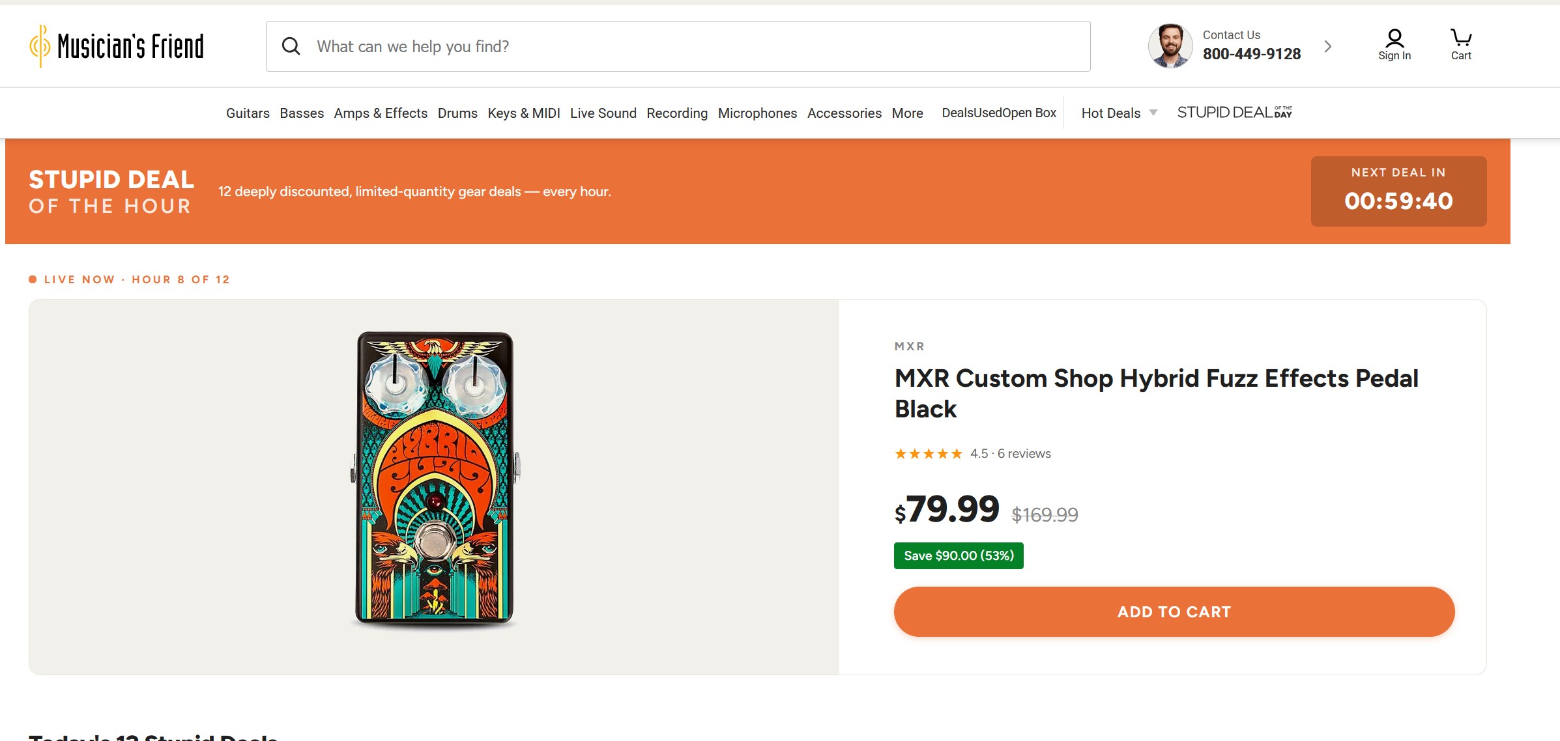Add the MXR fuzz pedal to cart
Image resolution: width=1560 pixels, height=741 pixels.
click(1174, 611)
